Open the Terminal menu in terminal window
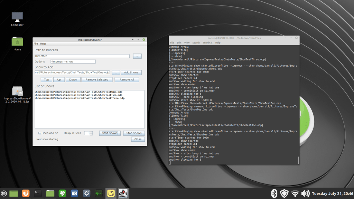354x199 pixels. [207, 42]
